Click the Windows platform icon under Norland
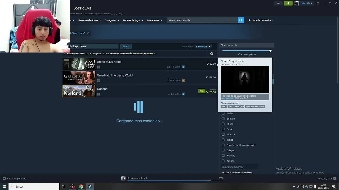The width and height of the screenshot is (339, 190). 99,94
